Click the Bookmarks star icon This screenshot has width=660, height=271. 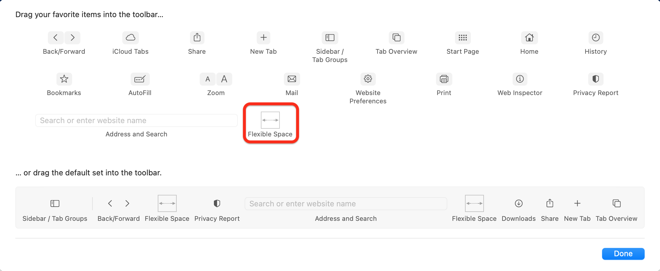64,79
